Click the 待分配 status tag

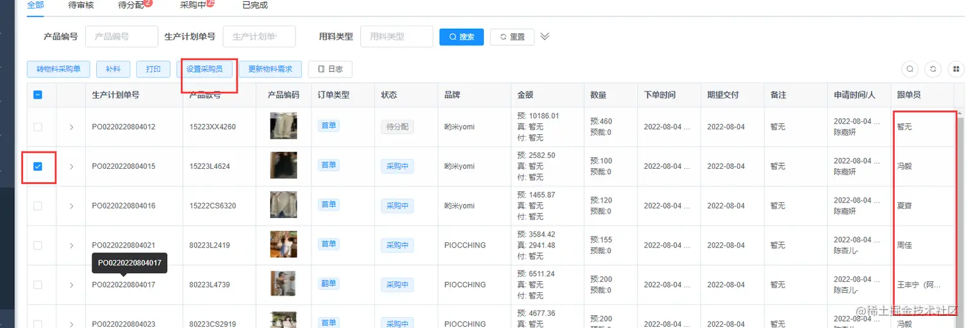coord(397,127)
